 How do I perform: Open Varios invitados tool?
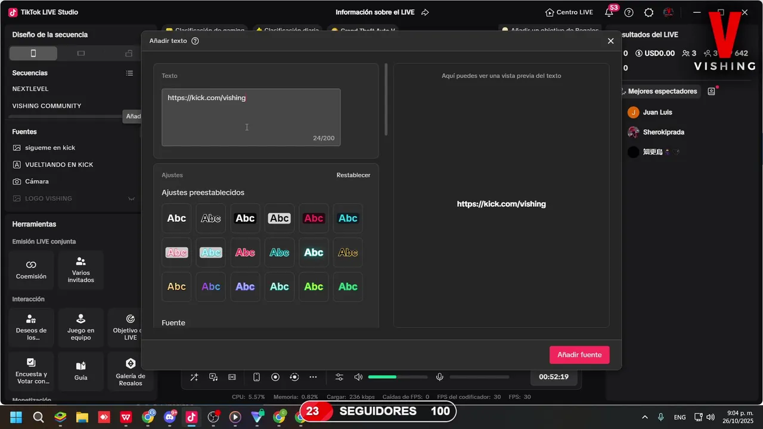tap(80, 270)
